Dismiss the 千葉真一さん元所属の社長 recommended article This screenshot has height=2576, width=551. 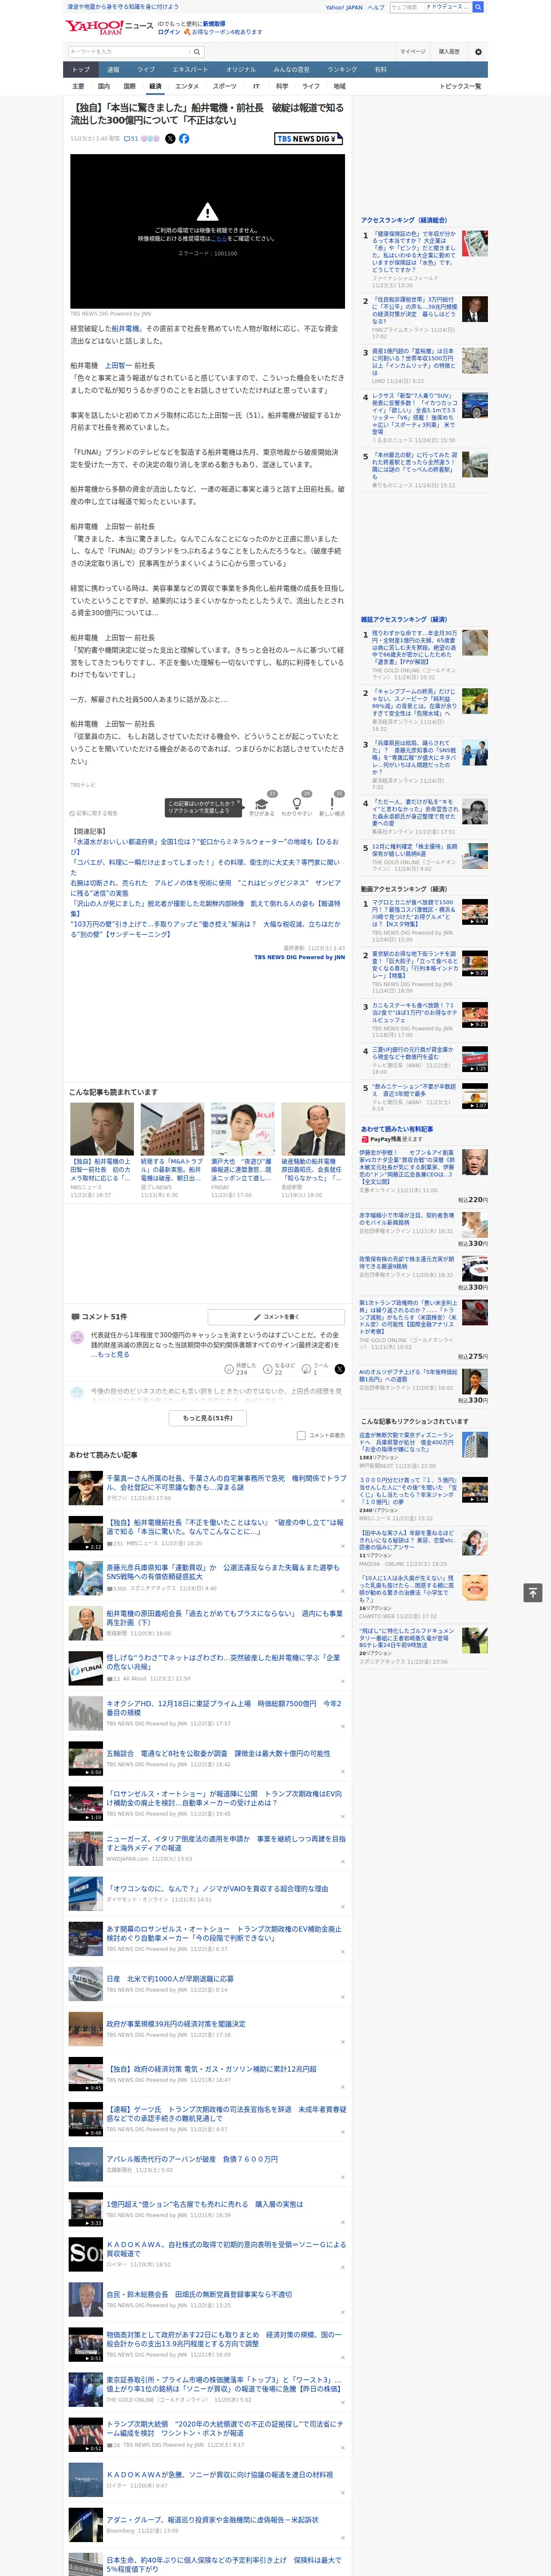[x=343, y=1500]
